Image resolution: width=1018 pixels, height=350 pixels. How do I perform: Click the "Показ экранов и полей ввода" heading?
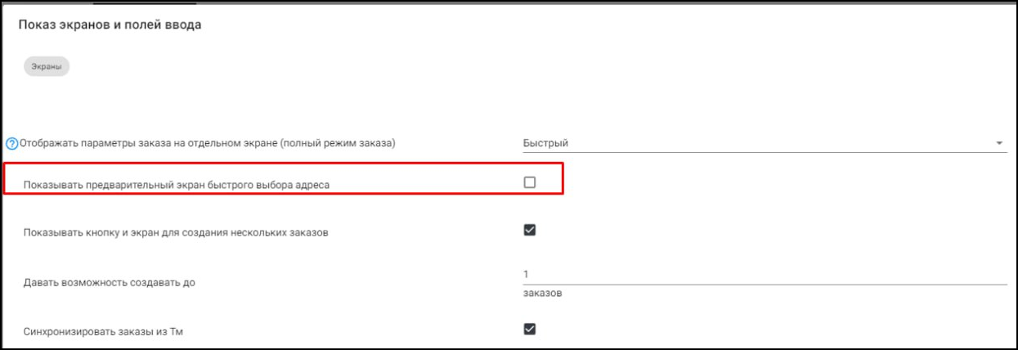(110, 25)
